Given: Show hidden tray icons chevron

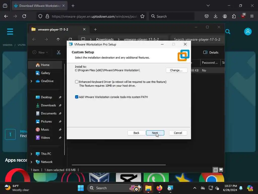Looking at the screenshot, I should click(195, 188).
